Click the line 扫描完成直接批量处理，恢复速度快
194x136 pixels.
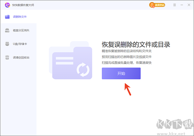(x=126, y=63)
